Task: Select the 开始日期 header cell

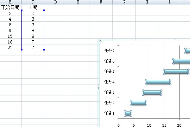Action: point(10,8)
